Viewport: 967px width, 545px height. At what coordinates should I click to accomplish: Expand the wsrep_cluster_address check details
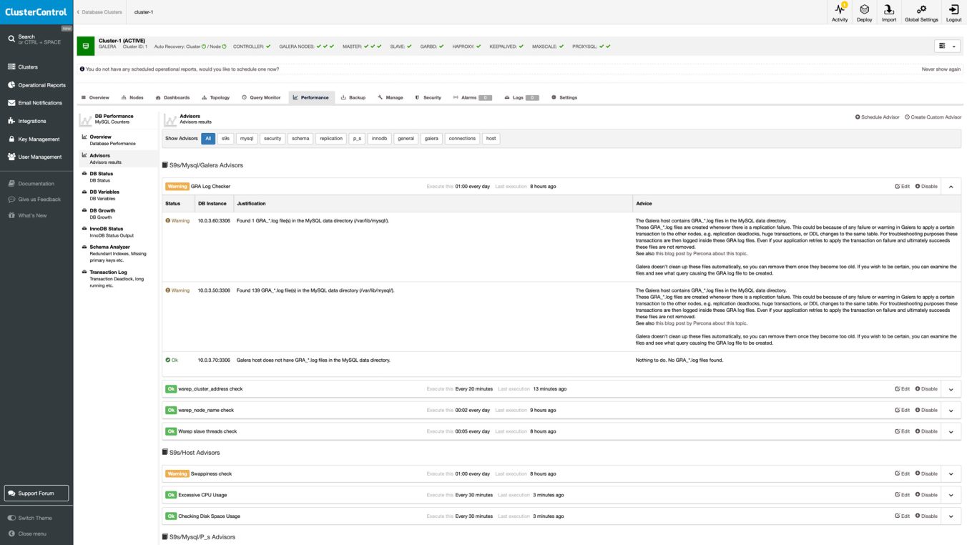tap(951, 388)
